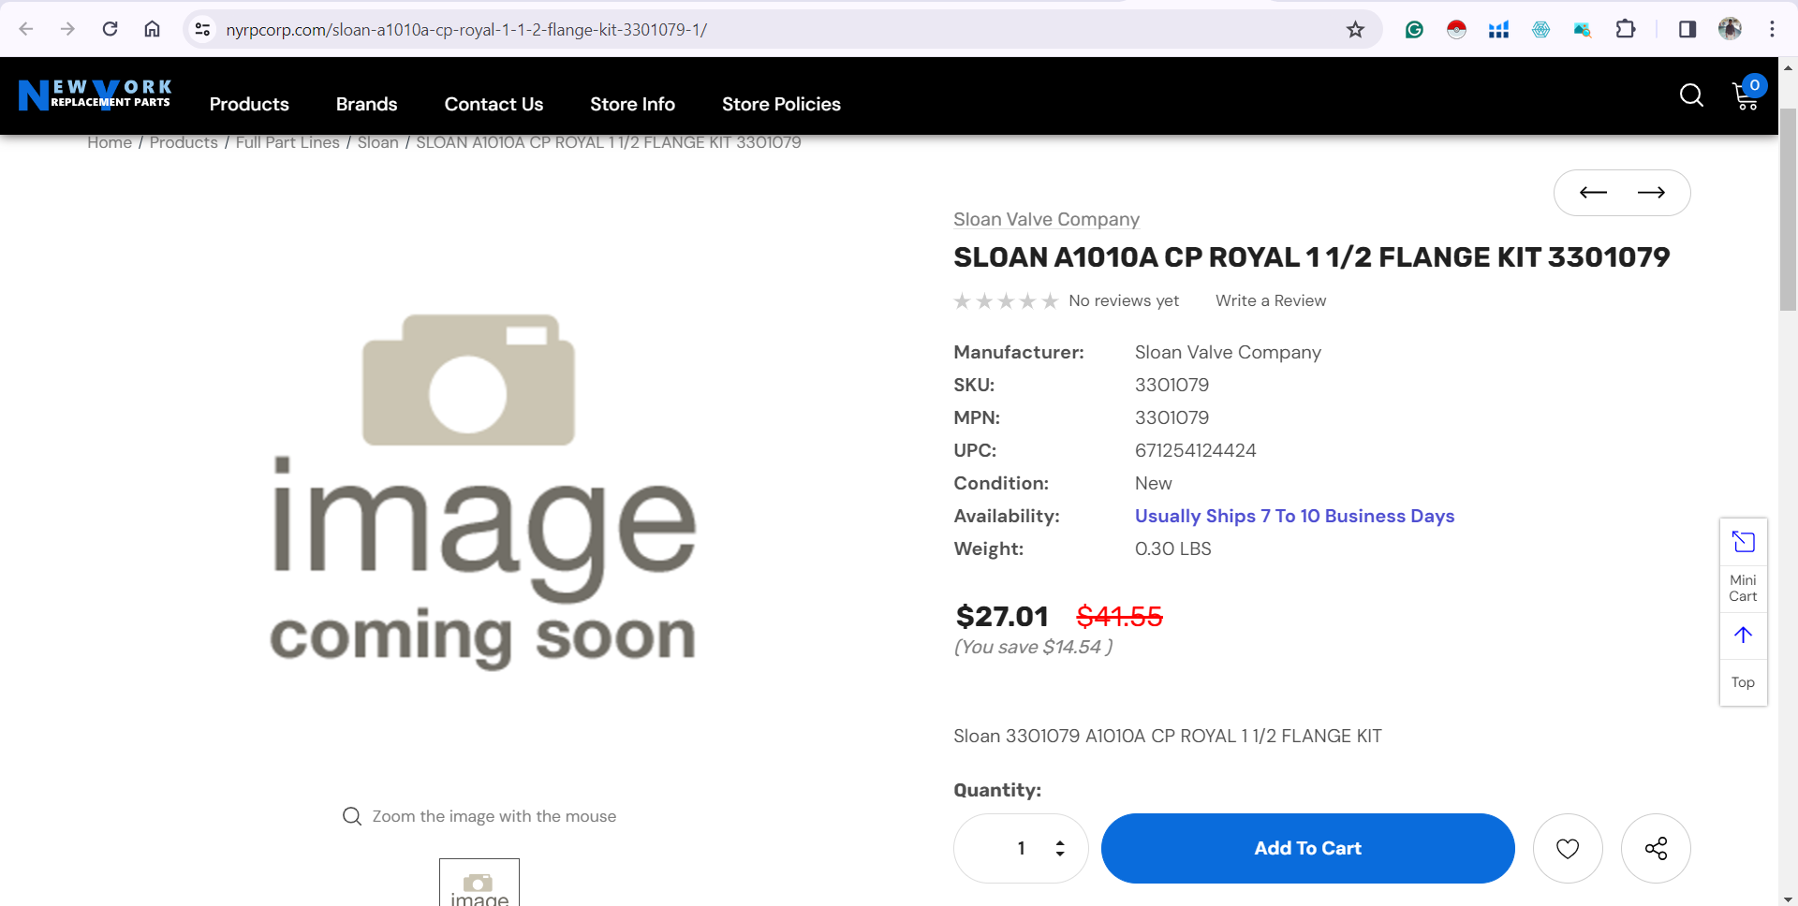Screen dimensions: 1798x906
Task: Click the New York Replacement Parts logo
Action: tap(95, 95)
